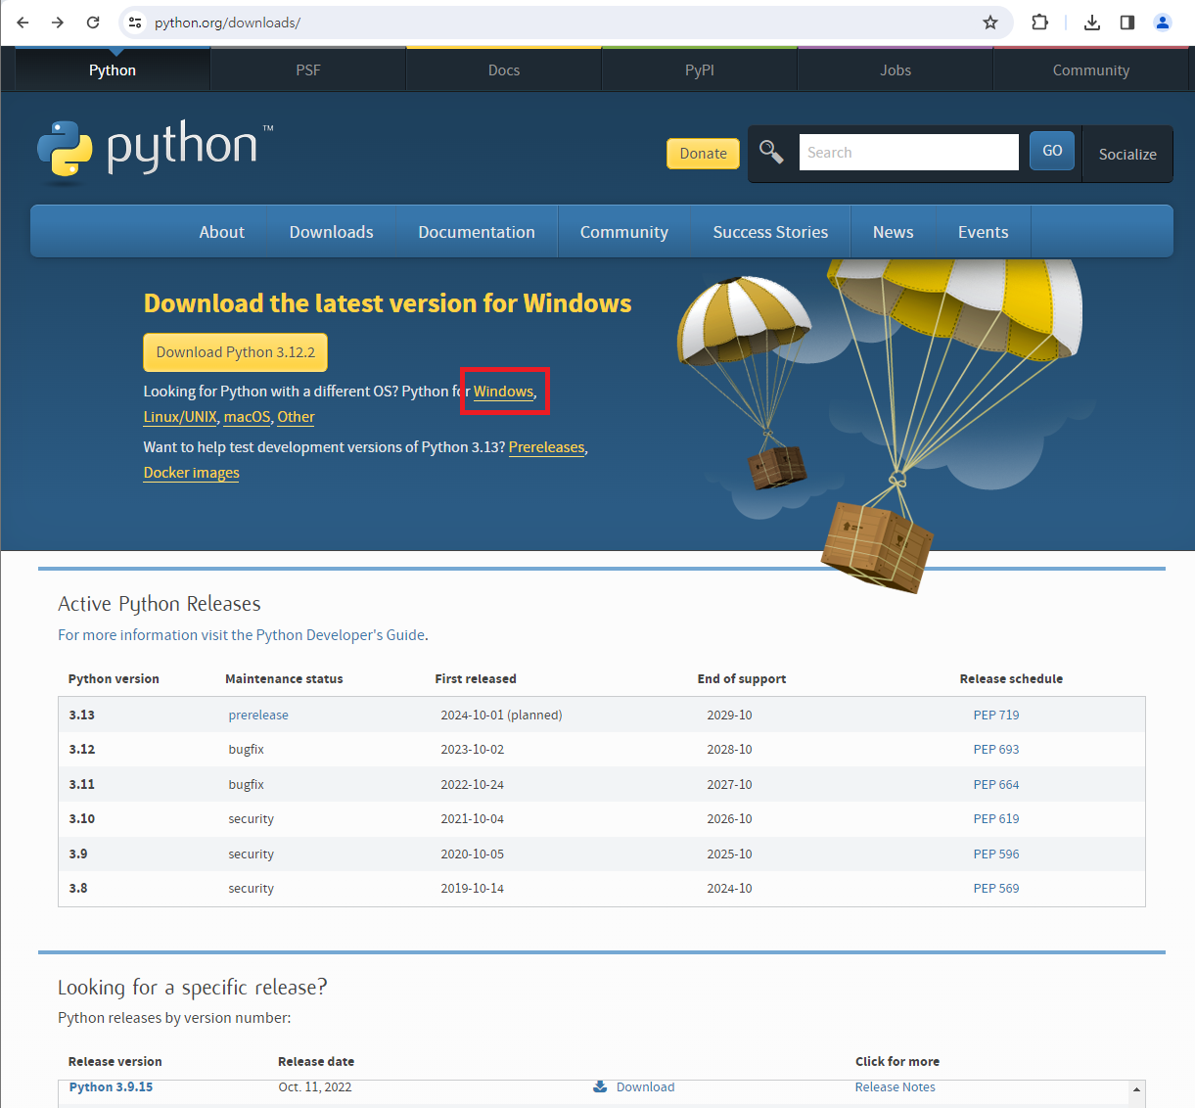Click the Python logo to go home
This screenshot has width=1195, height=1108.
coord(155,153)
